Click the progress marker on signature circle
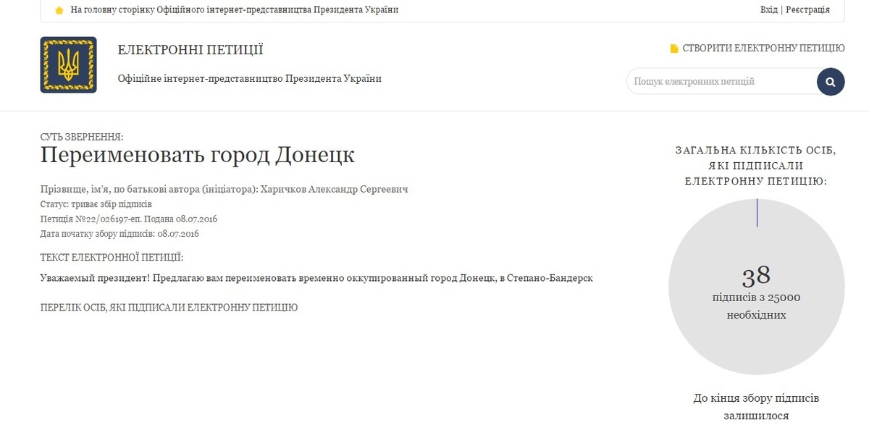Image resolution: width=869 pixels, height=425 pixels. click(757, 213)
